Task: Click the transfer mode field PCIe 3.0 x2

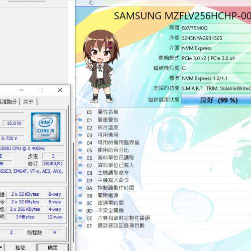Action: point(216,58)
